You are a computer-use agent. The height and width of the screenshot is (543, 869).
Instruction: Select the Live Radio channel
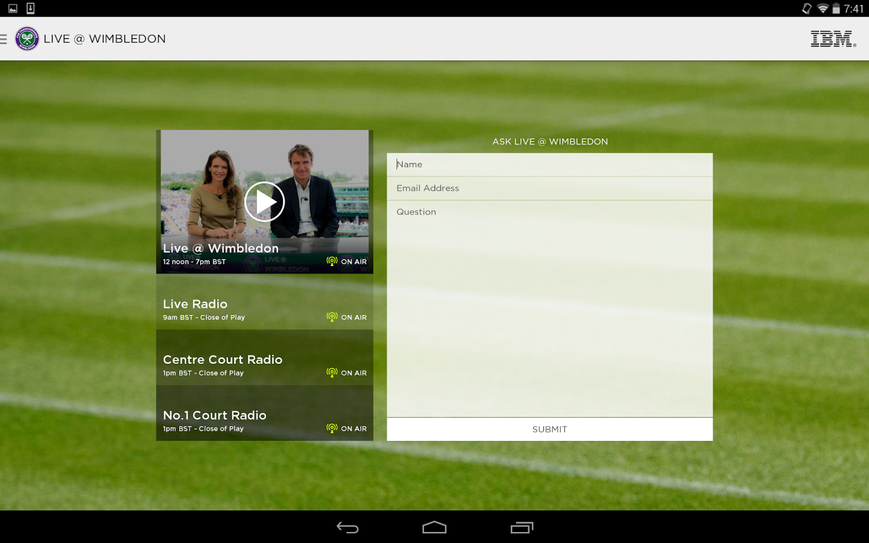tap(265, 302)
